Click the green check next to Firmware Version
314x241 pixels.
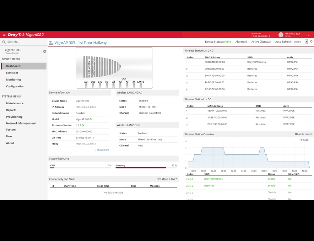[83, 125]
